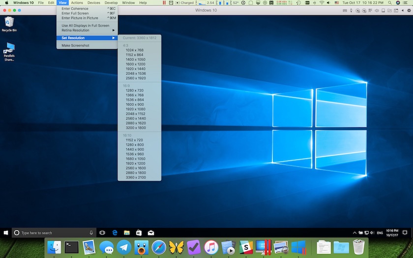The width and height of the screenshot is (413, 258).
Task: Open the Apple menu
Action: [6, 2]
